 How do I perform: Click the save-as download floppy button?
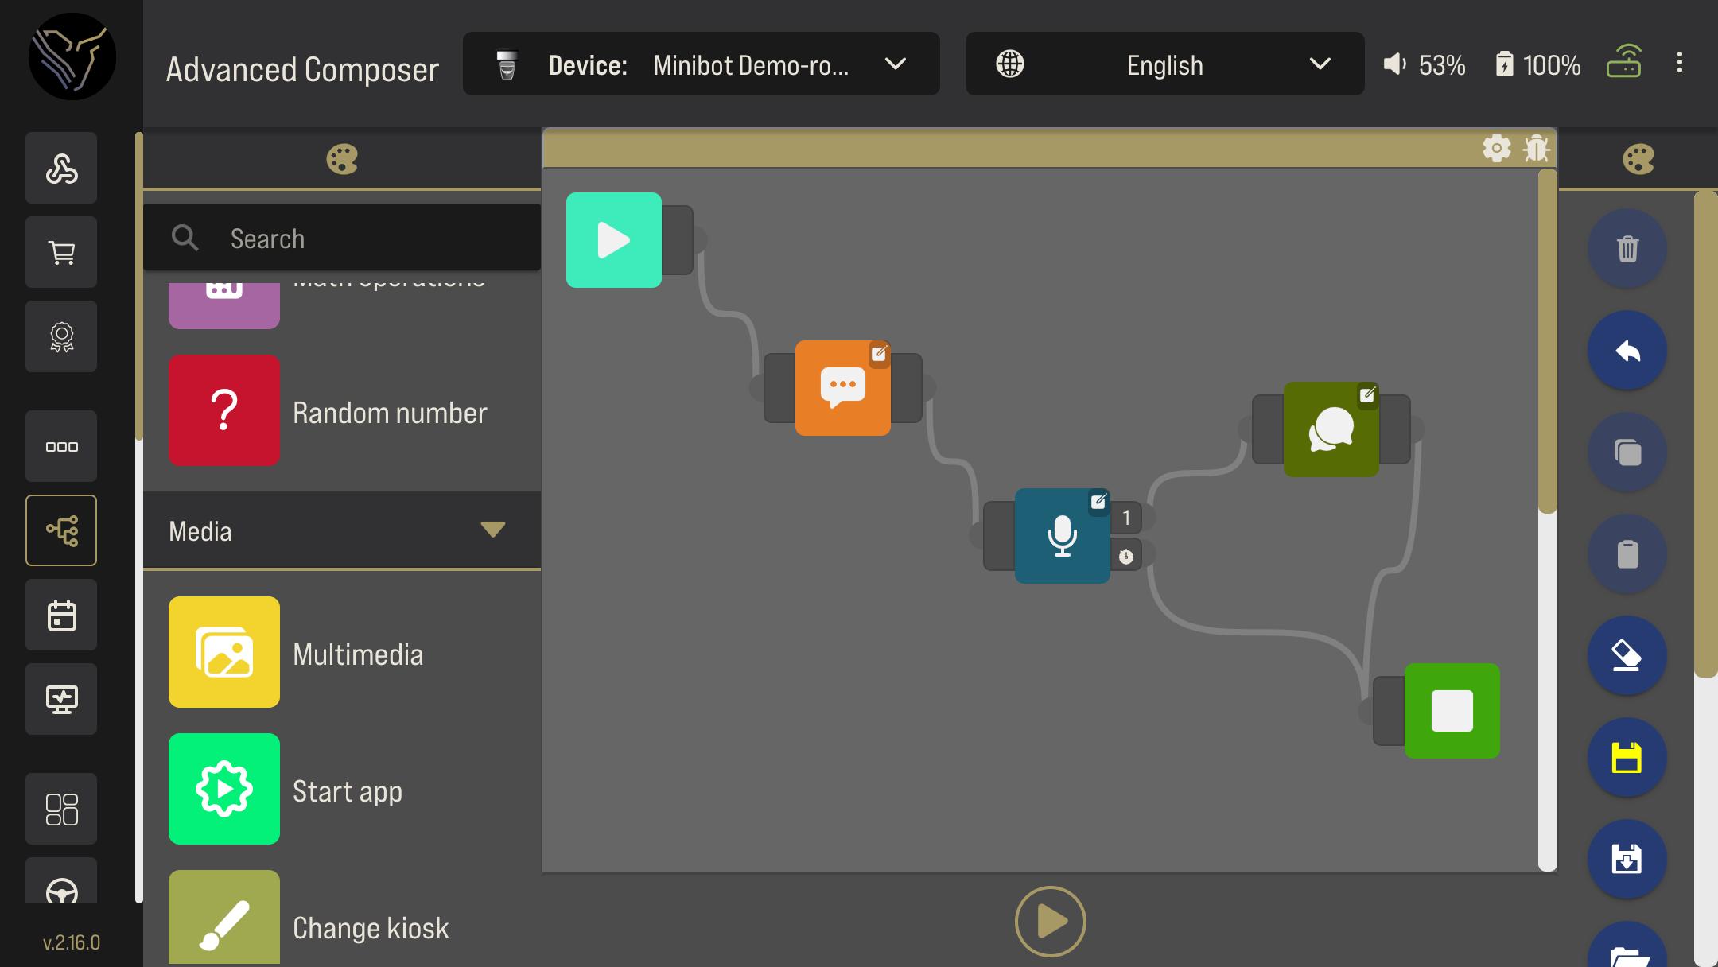1627,859
